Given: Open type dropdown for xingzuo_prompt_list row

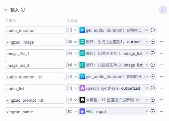Looking at the screenshot, I should pyautogui.click(x=72, y=100).
